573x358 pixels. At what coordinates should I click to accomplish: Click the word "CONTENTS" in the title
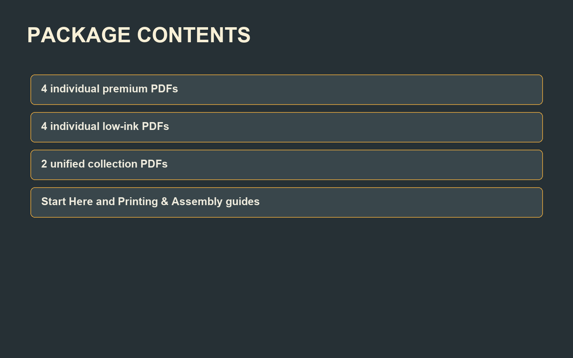(x=194, y=35)
